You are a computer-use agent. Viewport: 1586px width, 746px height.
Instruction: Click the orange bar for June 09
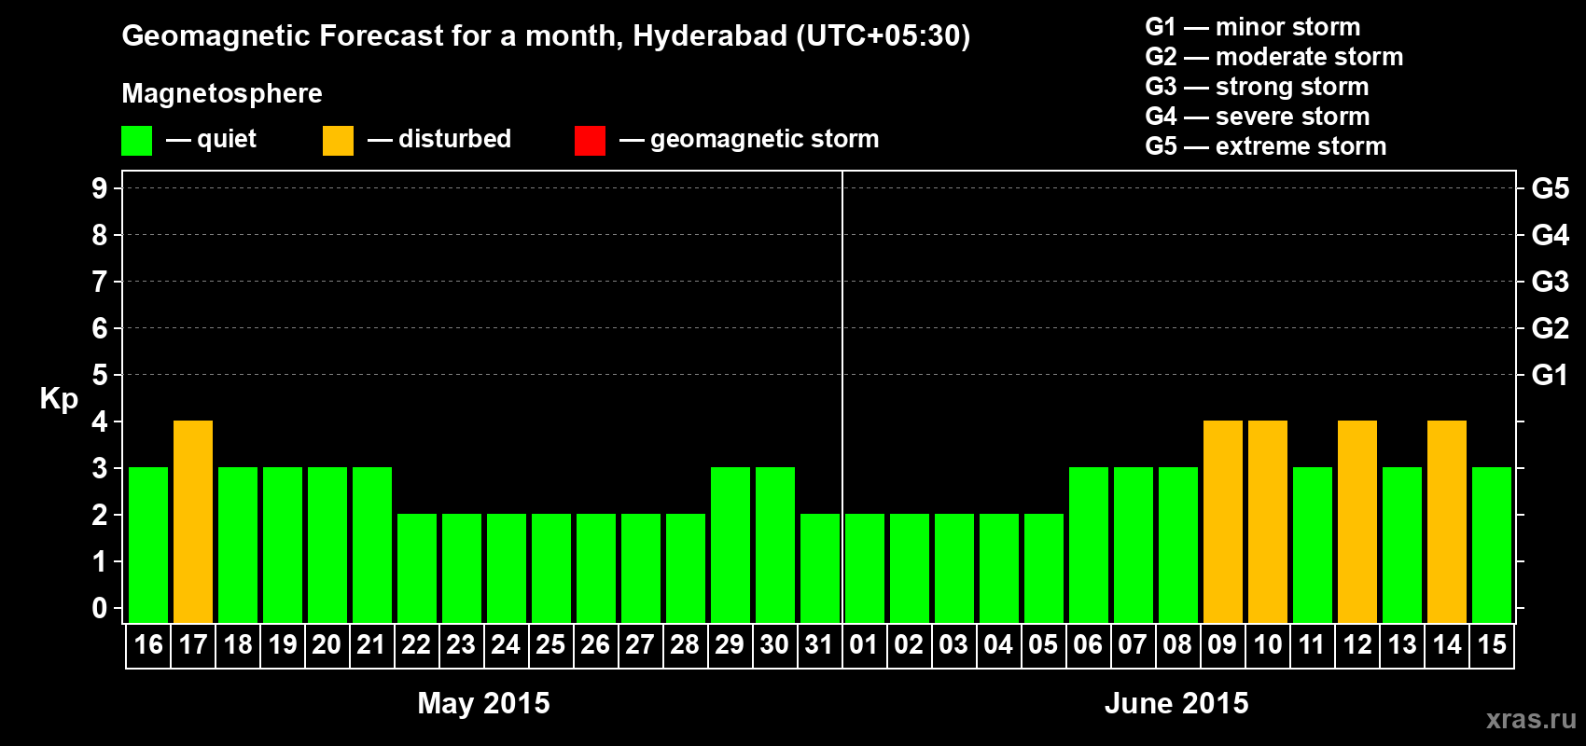pyautogui.click(x=1223, y=521)
